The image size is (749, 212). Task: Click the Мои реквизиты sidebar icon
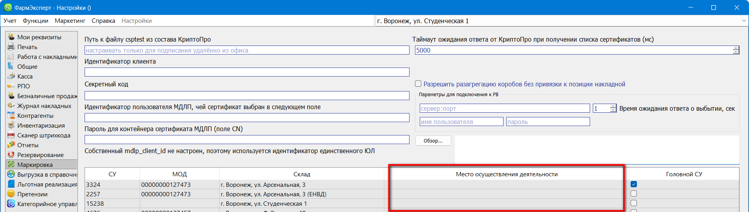(11, 37)
